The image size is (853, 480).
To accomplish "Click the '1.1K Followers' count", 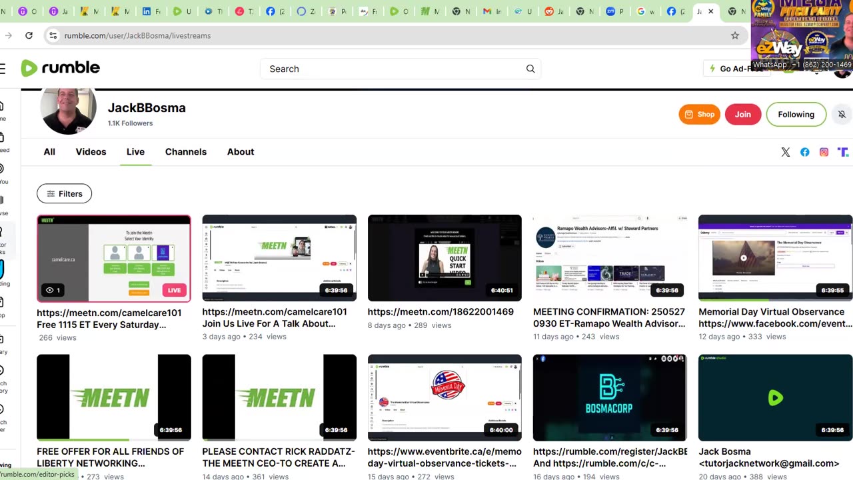I will click(x=131, y=123).
